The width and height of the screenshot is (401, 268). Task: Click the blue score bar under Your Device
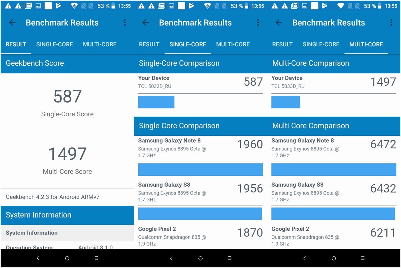point(156,102)
